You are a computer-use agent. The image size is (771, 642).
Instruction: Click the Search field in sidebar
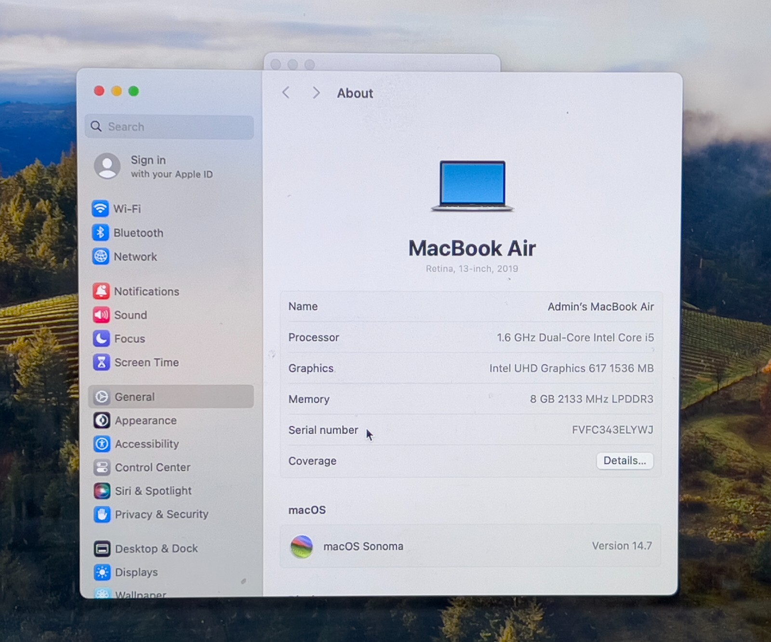(x=169, y=127)
